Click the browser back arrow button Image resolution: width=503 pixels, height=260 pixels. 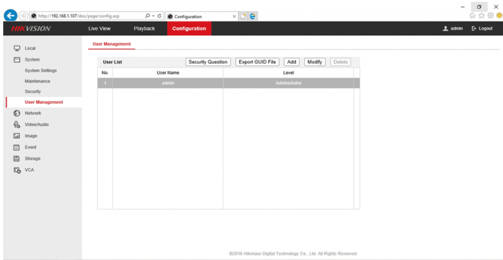point(10,17)
